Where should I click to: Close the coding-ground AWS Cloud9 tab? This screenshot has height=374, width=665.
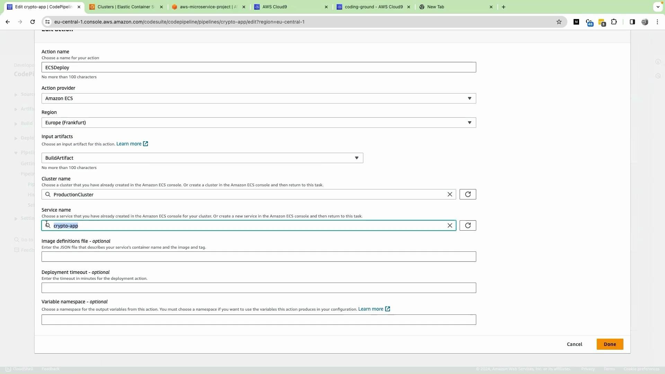coord(408,7)
